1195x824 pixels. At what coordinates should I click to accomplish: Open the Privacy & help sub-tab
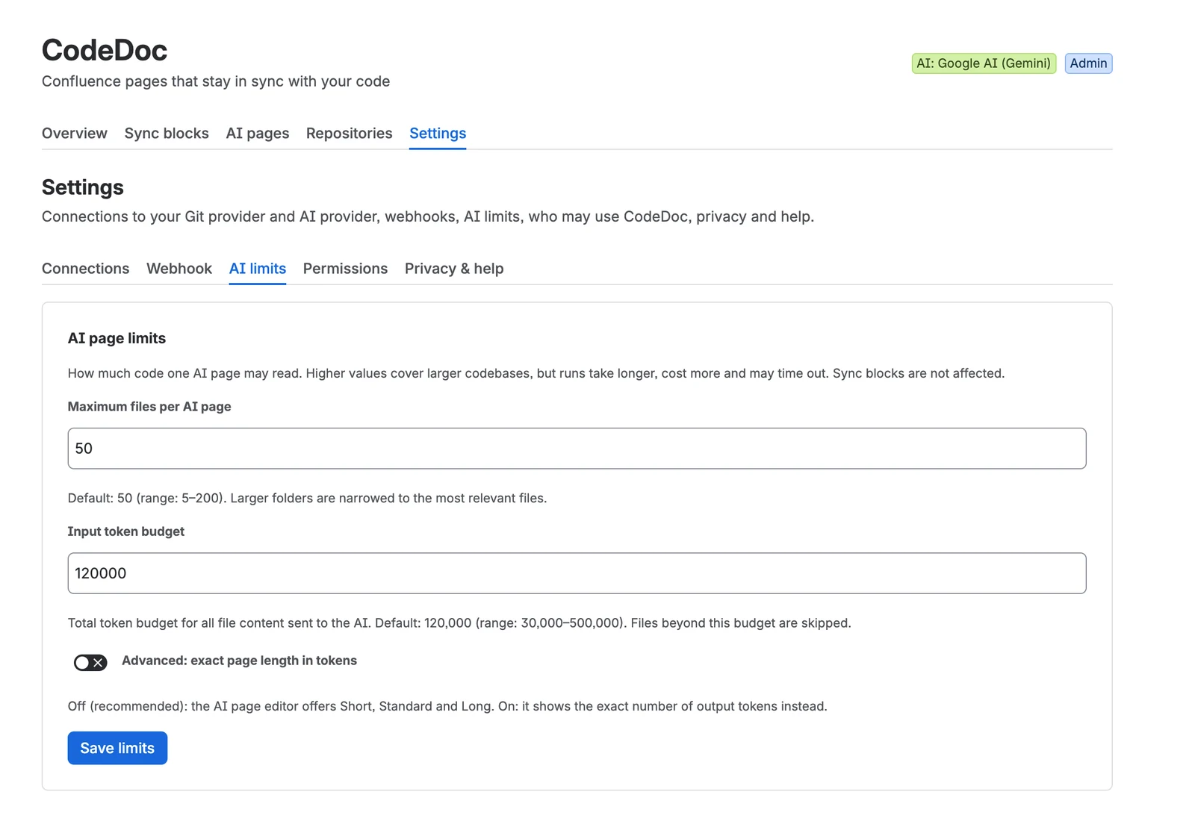tap(454, 269)
